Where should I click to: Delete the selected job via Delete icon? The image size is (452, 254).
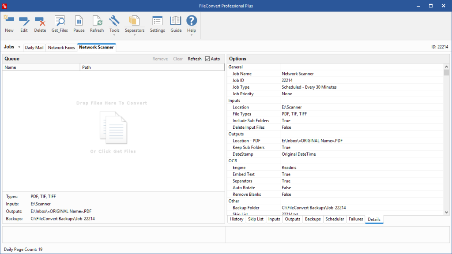pyautogui.click(x=40, y=21)
